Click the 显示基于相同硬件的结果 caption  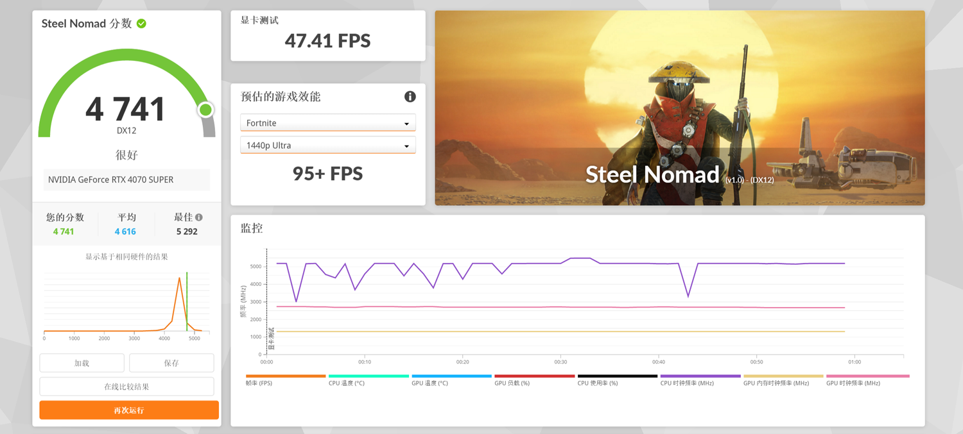(x=126, y=256)
